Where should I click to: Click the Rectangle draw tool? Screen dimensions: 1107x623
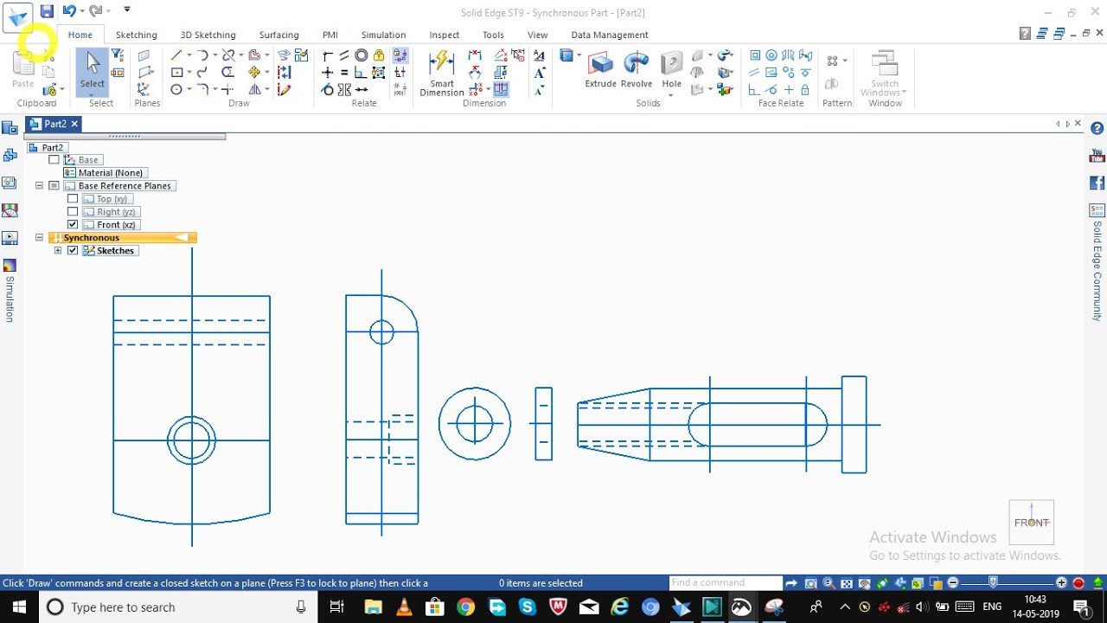point(176,73)
